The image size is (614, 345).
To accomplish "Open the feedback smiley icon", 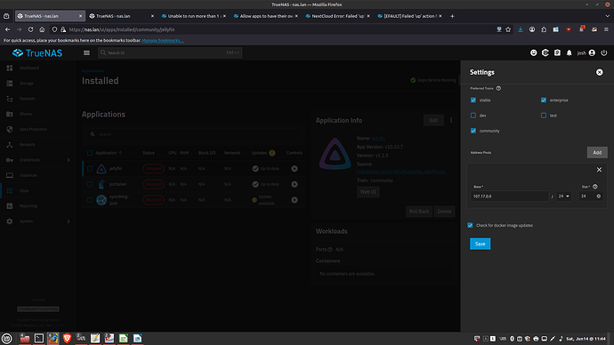I will click(533, 52).
